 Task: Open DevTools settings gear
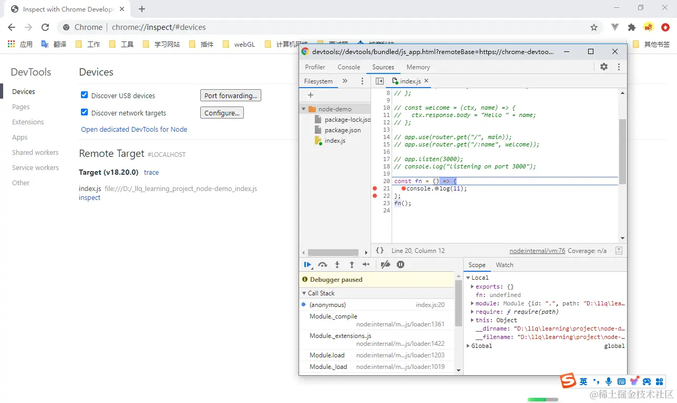point(604,67)
